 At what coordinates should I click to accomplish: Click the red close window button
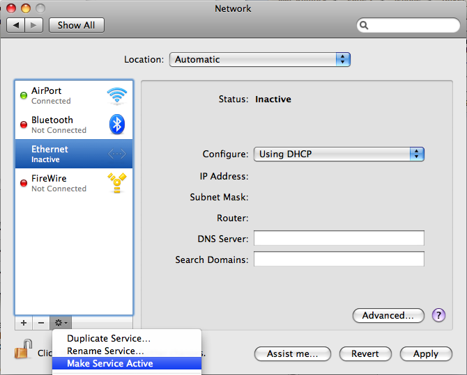[x=11, y=8]
